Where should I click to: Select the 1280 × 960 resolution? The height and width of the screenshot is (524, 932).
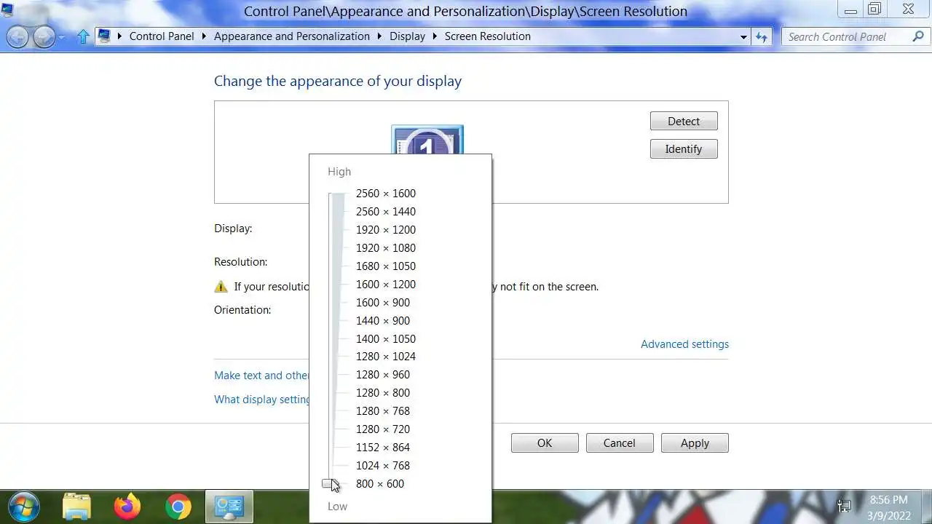click(383, 375)
